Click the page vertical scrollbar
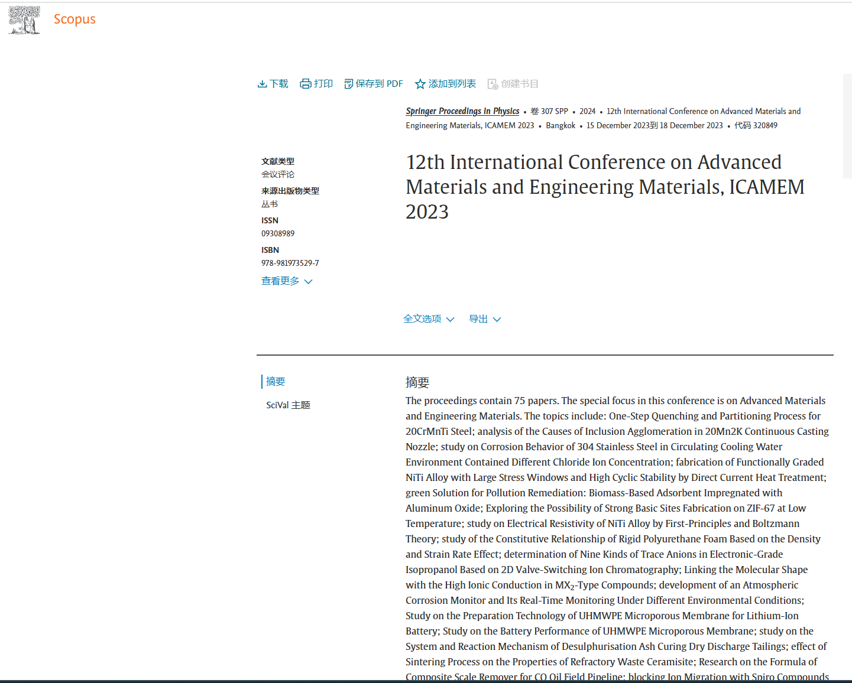 847,126
